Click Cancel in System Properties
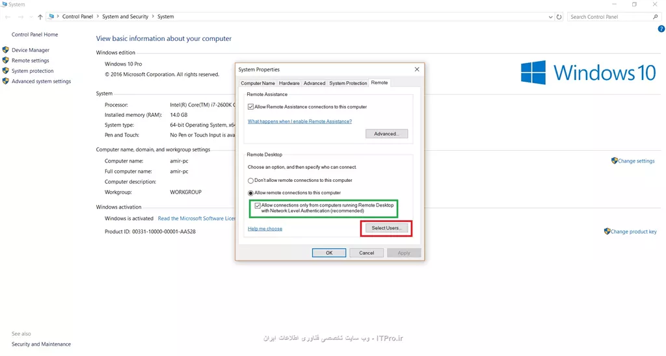Viewport: 666px width, 356px height. click(x=367, y=253)
